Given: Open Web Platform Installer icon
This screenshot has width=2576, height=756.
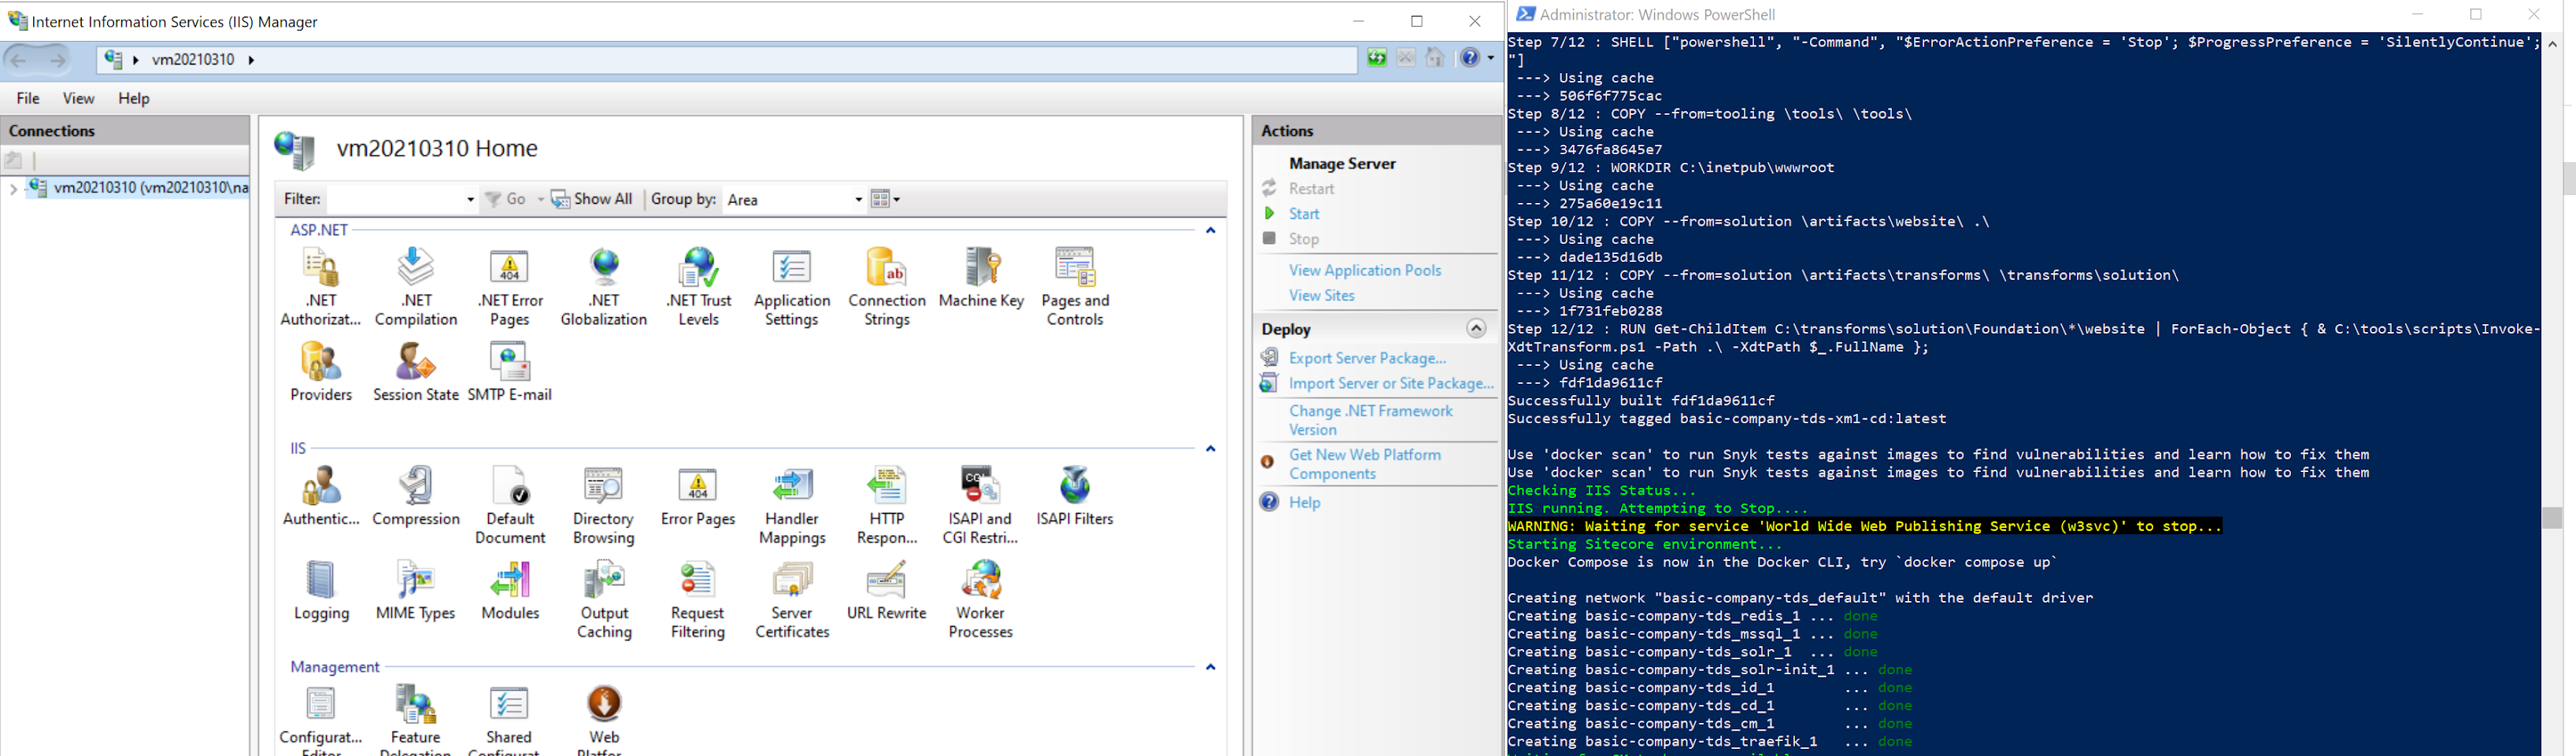Looking at the screenshot, I should [604, 704].
